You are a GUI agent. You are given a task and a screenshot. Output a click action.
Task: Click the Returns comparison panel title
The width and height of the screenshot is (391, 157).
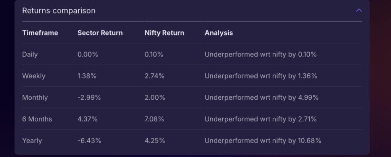[59, 11]
